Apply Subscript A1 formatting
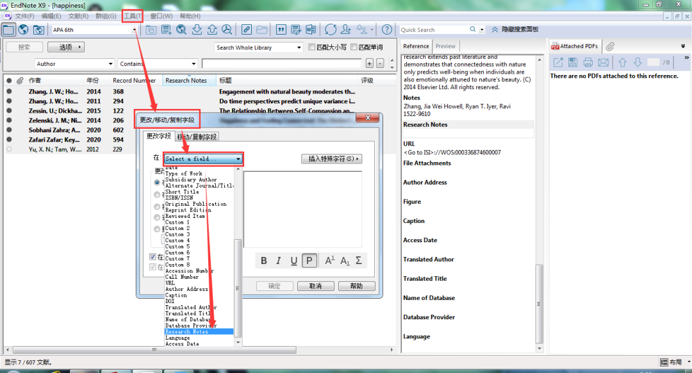692x373 pixels. (x=345, y=261)
